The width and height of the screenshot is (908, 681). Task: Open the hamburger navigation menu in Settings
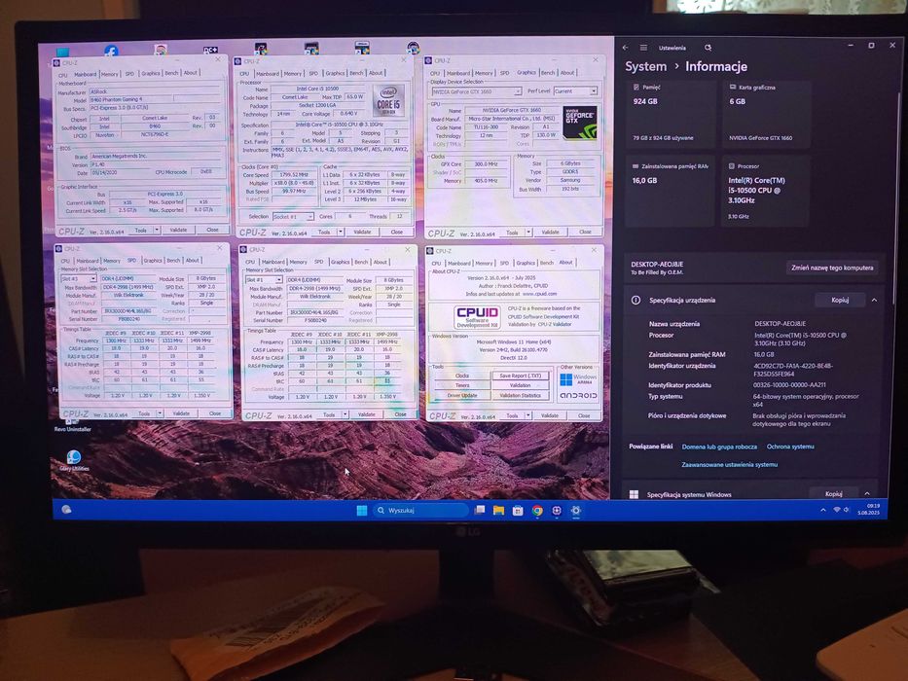643,48
